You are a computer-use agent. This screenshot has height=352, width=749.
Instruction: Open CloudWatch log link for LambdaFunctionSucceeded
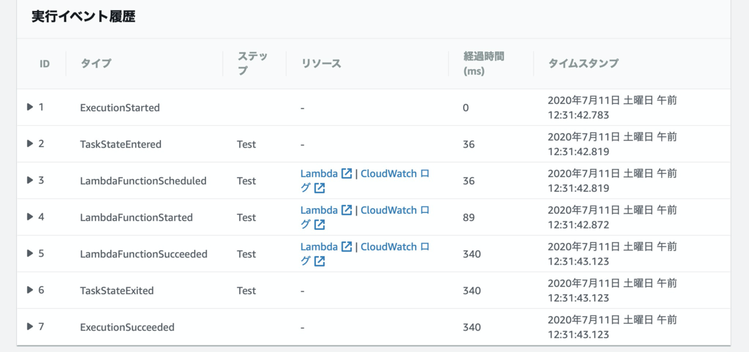click(x=395, y=247)
